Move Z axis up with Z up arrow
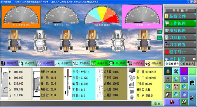Image resolution: width=197 pixels, height=107 pixels. pyautogui.click(x=184, y=79)
